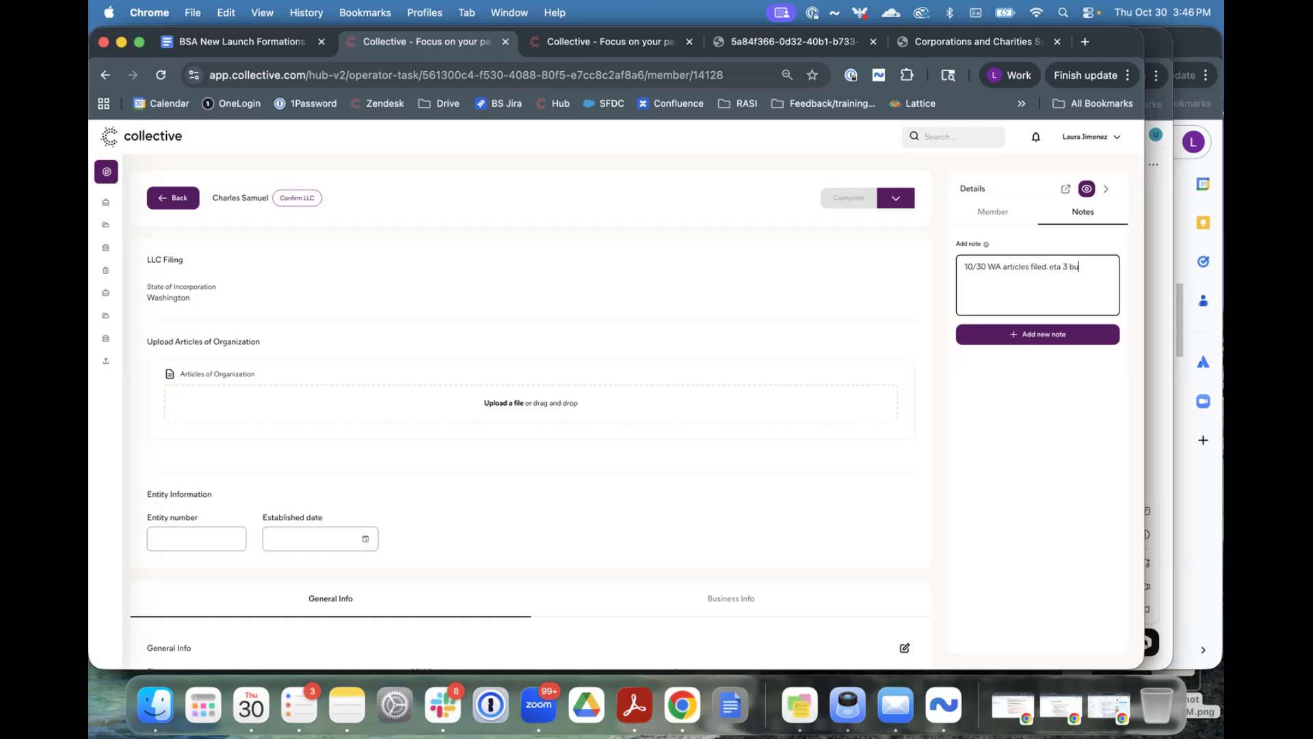Screen dimensions: 1313x739
Task: Switch to the Business Info tab
Action: [730, 599]
